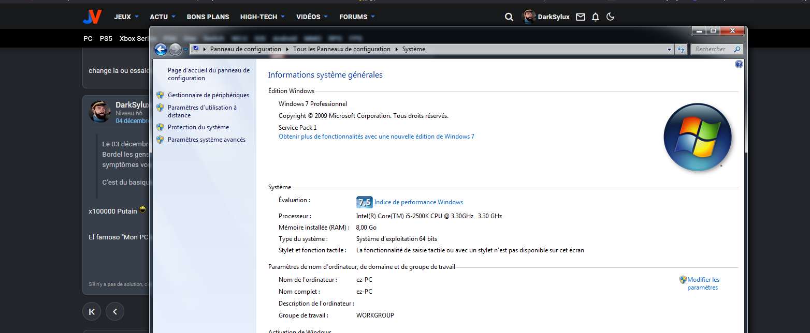
Task: Click the control panel icon in address bar
Action: 195,49
